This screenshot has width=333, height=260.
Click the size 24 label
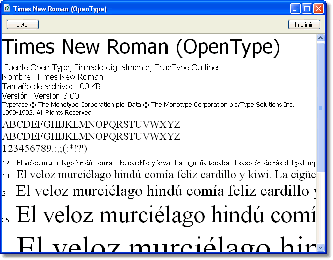point(6,193)
